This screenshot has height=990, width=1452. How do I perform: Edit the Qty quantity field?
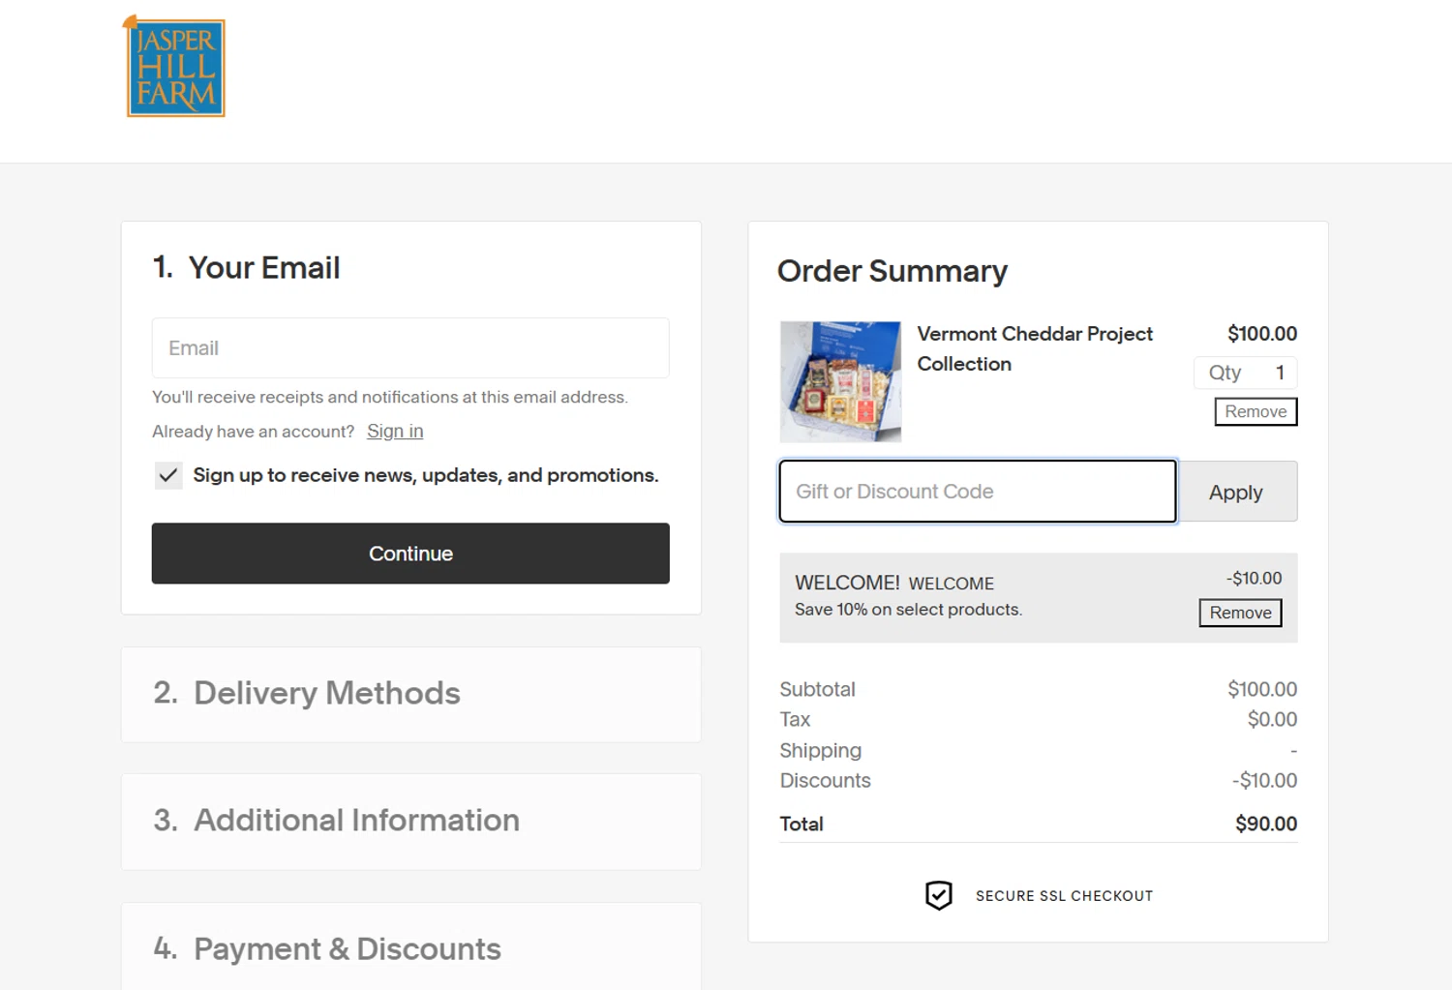[1246, 373]
